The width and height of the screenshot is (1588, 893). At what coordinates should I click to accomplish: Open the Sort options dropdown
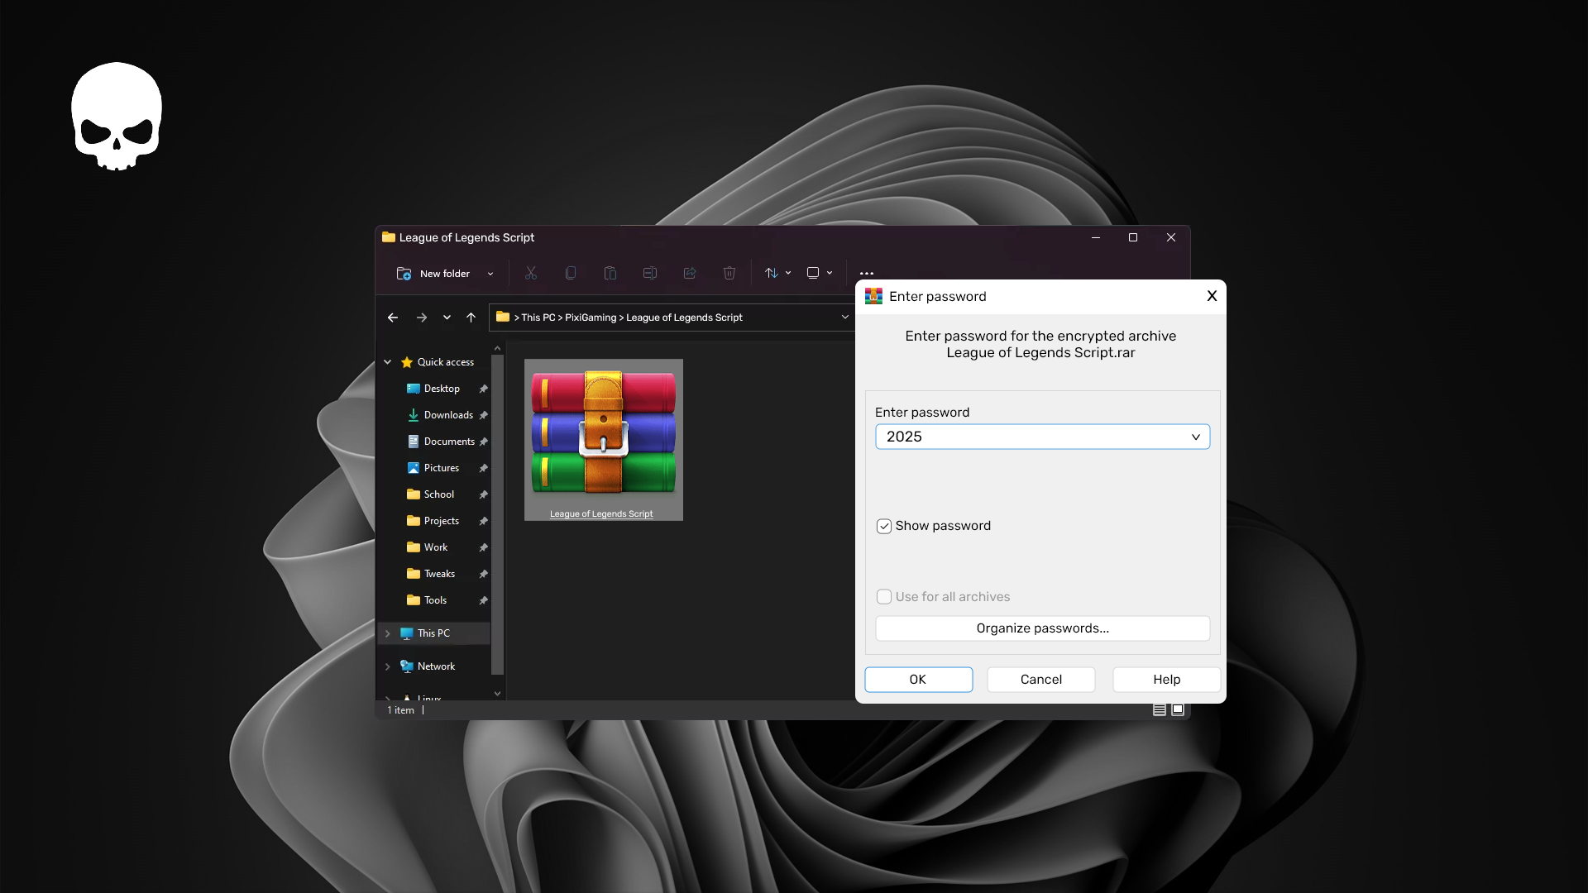[777, 273]
